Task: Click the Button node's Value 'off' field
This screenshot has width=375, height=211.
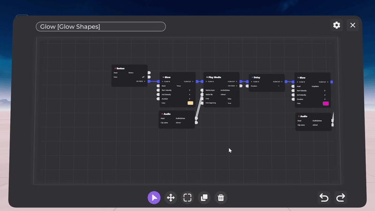Action: (x=143, y=77)
